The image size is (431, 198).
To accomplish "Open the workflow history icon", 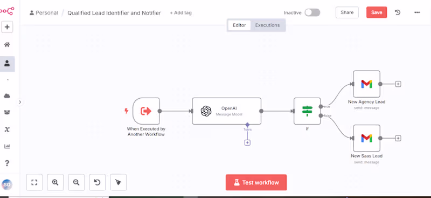I will point(398,12).
